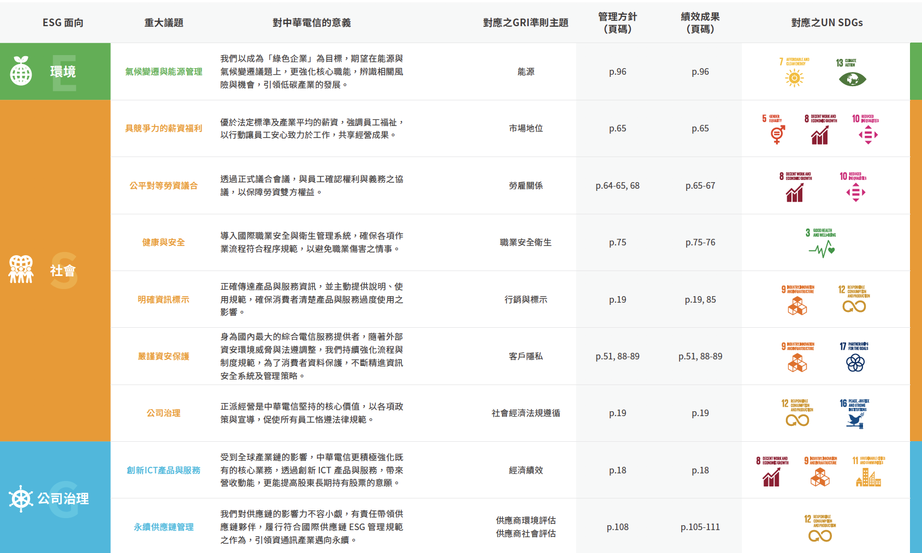Viewport: 922px width, 553px height.
Task: Open the 永續供應鏈管理 topic
Action: tap(164, 527)
